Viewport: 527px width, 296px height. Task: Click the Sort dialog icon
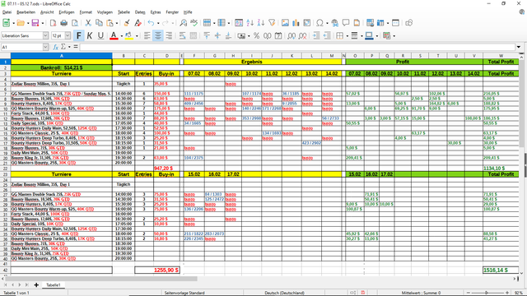[x=239, y=23]
